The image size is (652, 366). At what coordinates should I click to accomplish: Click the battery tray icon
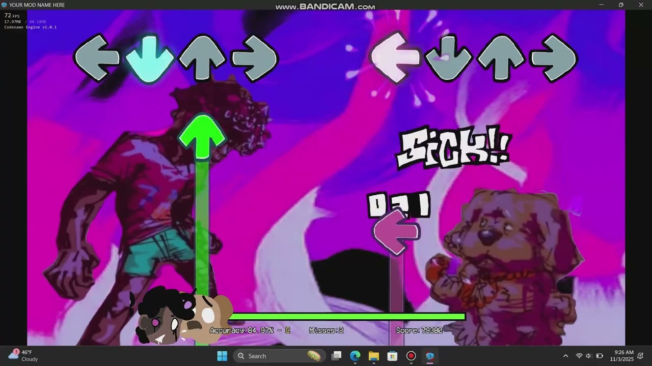coord(600,356)
